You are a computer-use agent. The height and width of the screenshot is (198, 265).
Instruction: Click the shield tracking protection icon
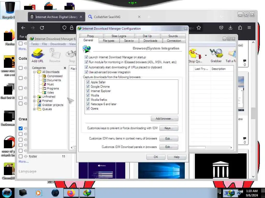point(64,28)
